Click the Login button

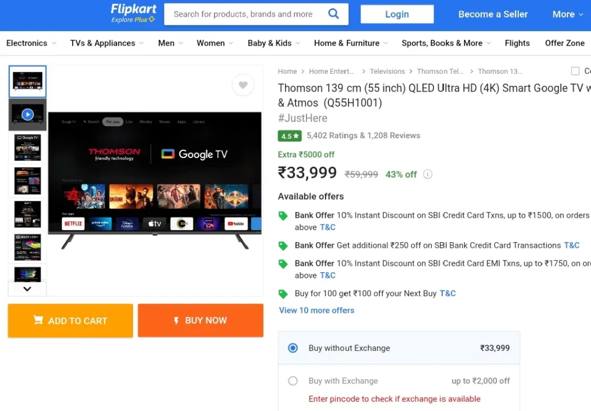[397, 14]
